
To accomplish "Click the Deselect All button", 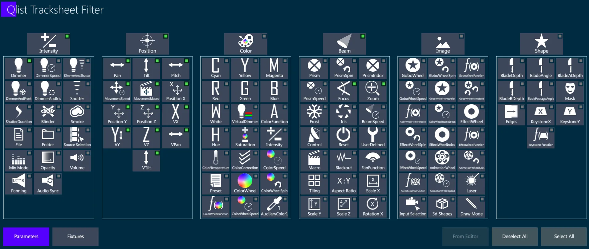I will 515,236.
